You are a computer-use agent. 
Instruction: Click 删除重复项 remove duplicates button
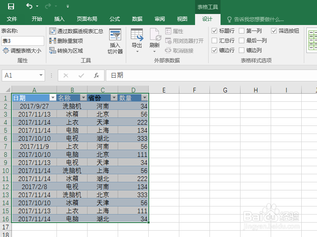[66, 41]
